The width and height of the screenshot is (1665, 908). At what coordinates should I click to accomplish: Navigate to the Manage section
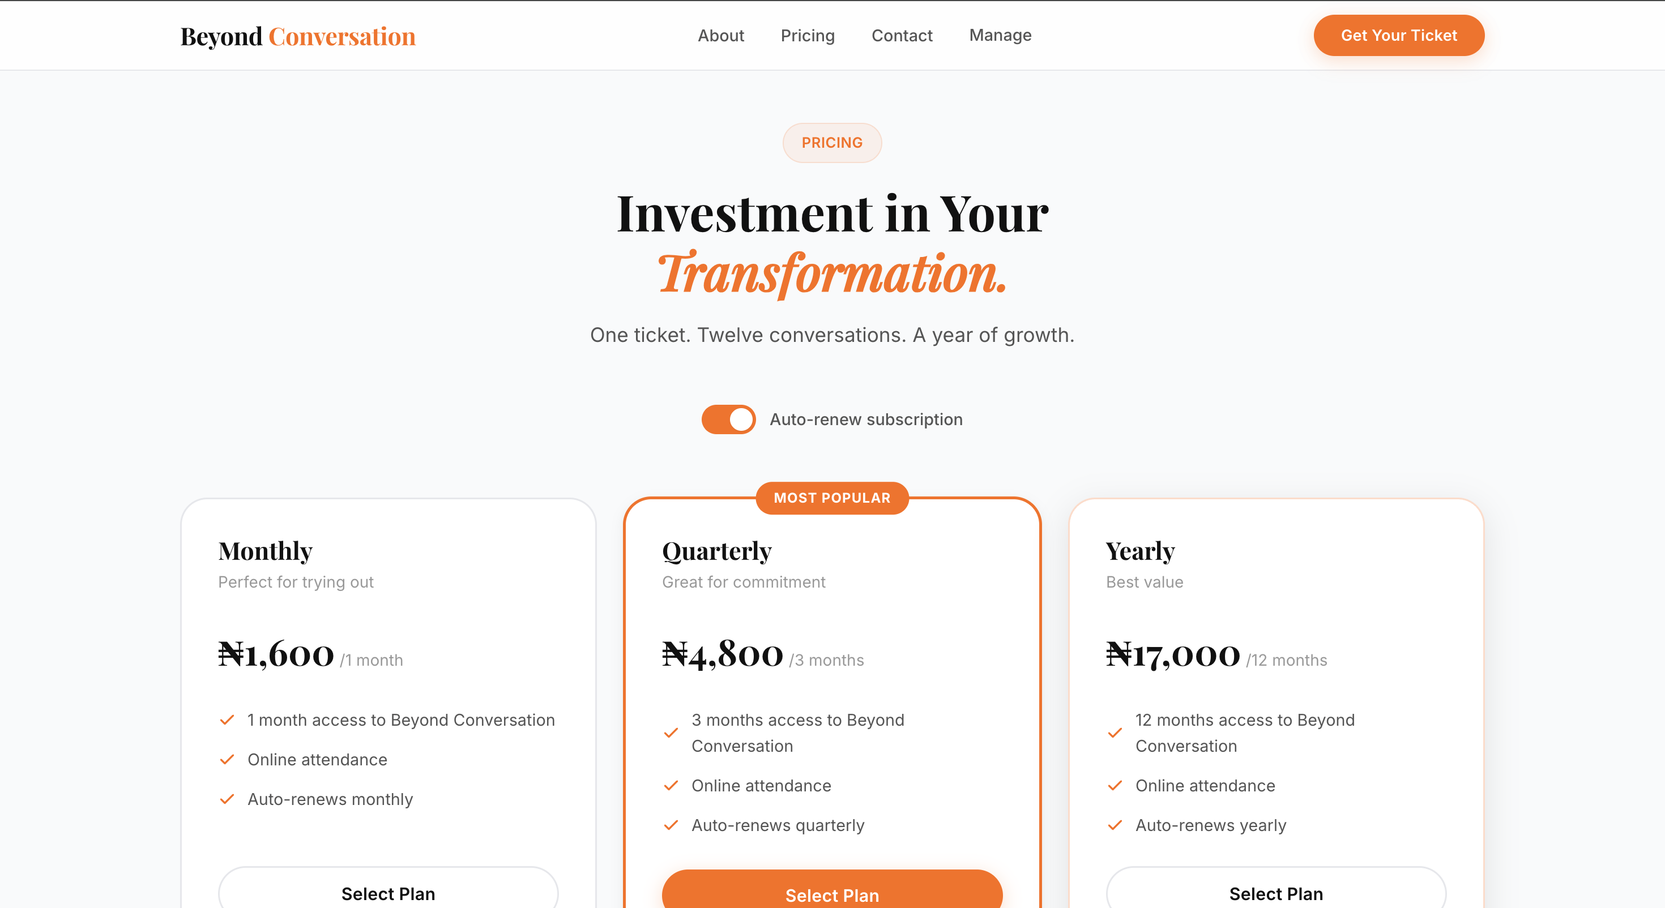point(1000,36)
